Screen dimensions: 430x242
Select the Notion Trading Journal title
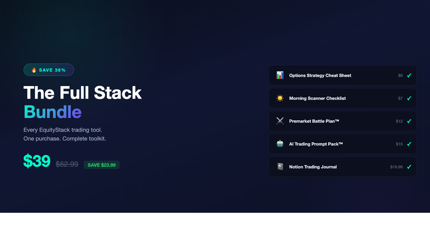pos(313,167)
